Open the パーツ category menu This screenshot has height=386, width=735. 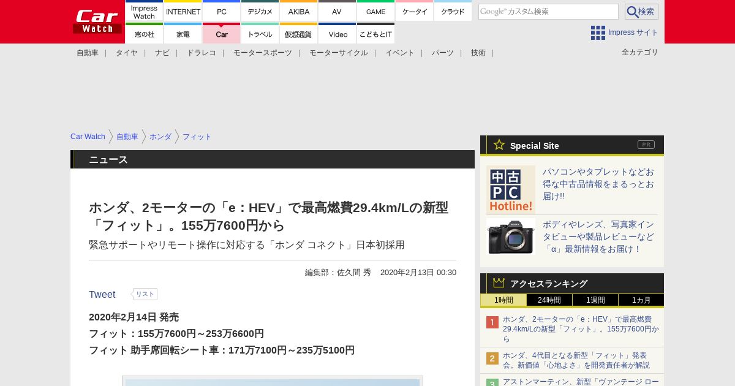[442, 53]
